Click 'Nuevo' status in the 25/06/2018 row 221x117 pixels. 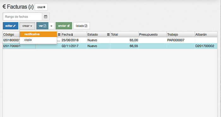[x=99, y=40]
